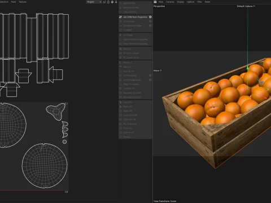The image size is (271, 203).
Task: Choose Fit UV to Canvas
Action: tap(135, 53)
